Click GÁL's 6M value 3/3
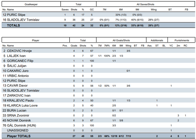196x139 pixels. tap(114, 125)
